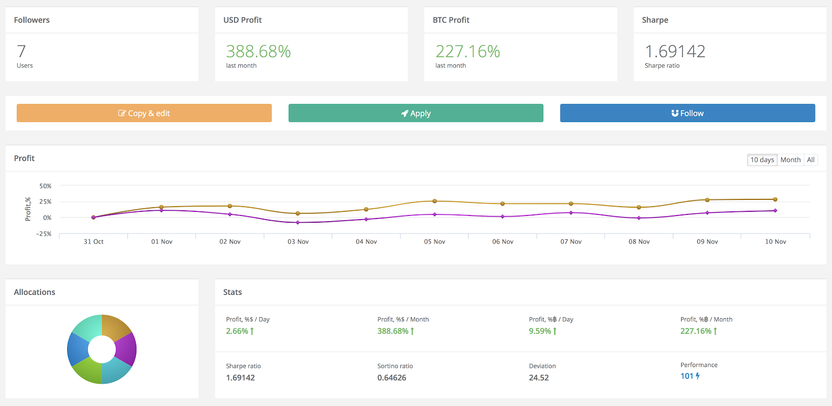This screenshot has width=832, height=406.
Task: Apply this strategy
Action: [x=416, y=113]
